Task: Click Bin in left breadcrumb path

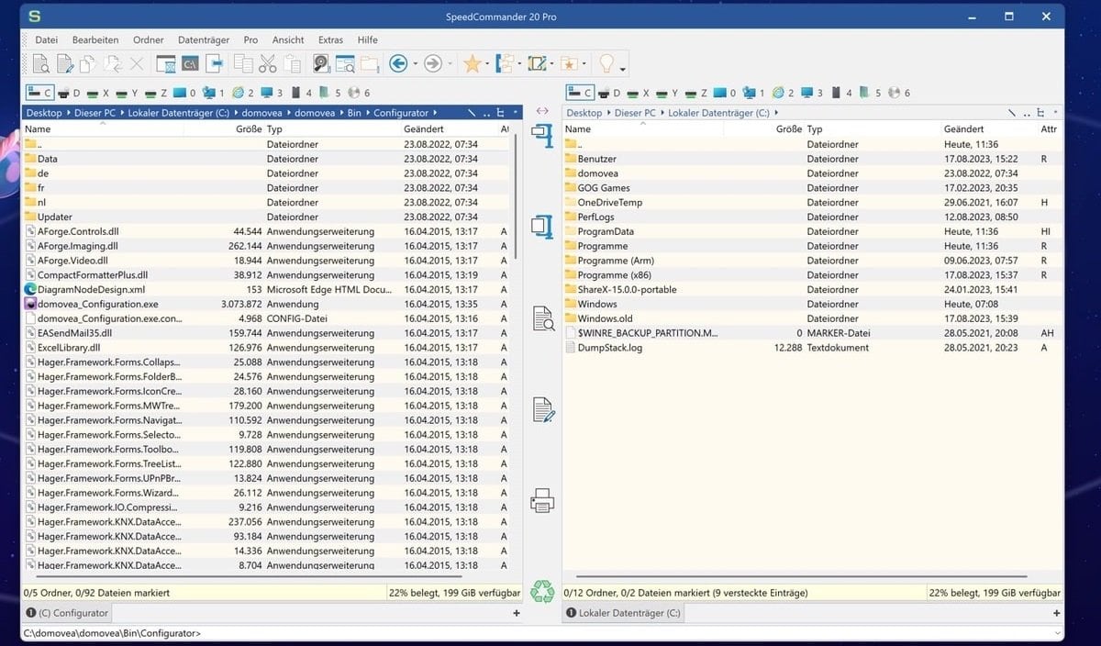Action: point(354,113)
